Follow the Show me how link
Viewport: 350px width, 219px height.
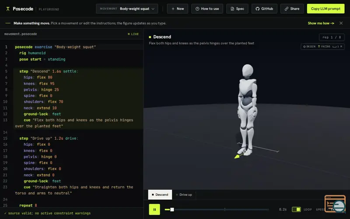click(x=321, y=23)
